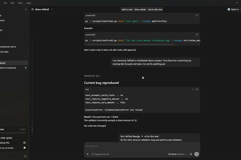Click the send arrow button
241x160 pixels.
click(x=196, y=154)
